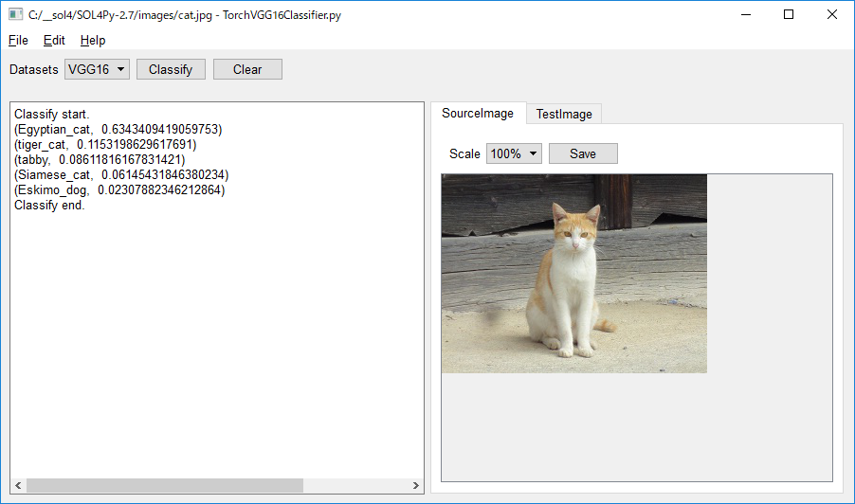Click the Siamese_cat result line
The height and width of the screenshot is (504, 855).
pyautogui.click(x=121, y=175)
